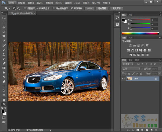The height and width of the screenshot is (132, 162).
Task: Select the Crop tool
Action: 4,36
